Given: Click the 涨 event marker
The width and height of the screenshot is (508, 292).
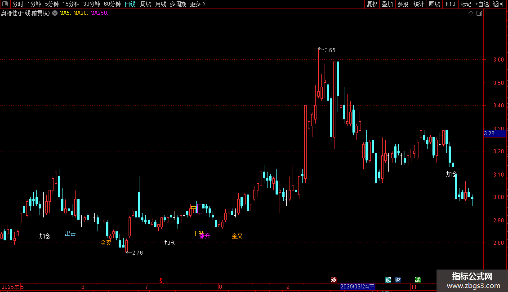Looking at the screenshot, I should [334, 280].
